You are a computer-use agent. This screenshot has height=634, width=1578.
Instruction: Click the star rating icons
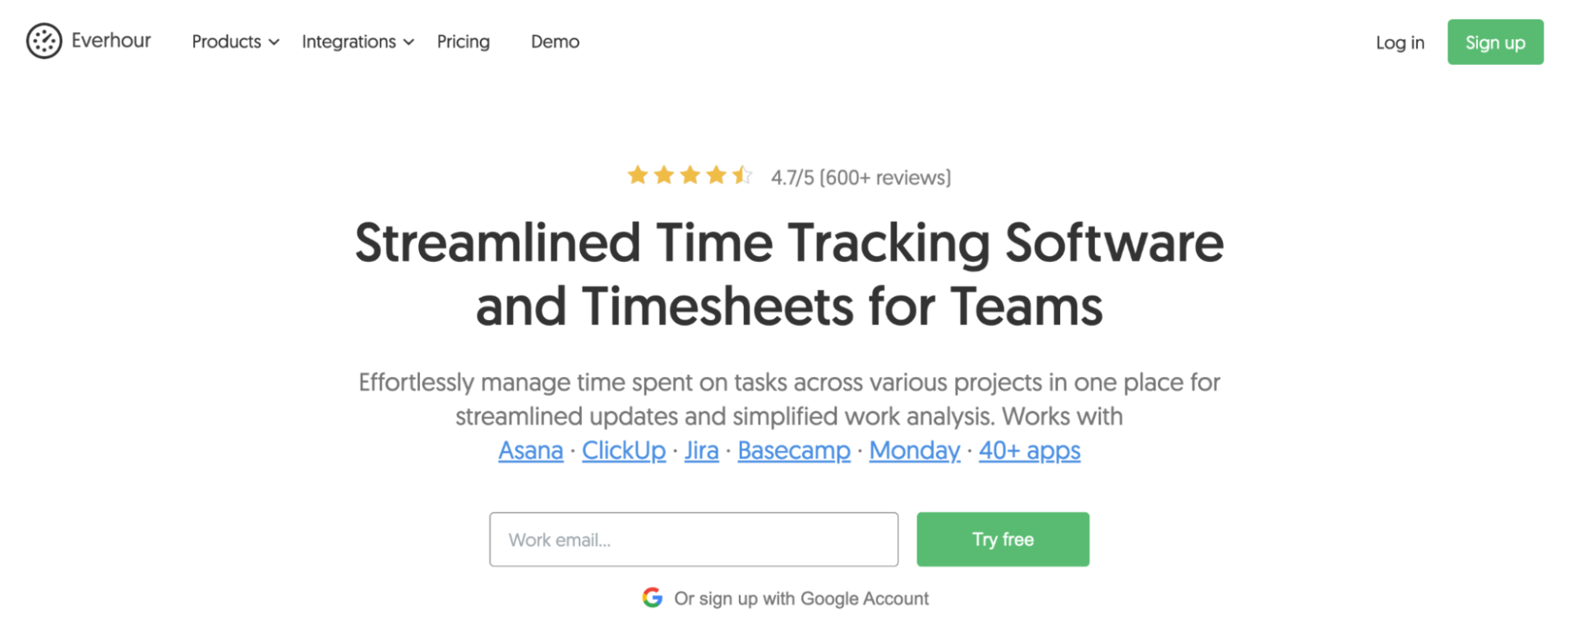690,175
